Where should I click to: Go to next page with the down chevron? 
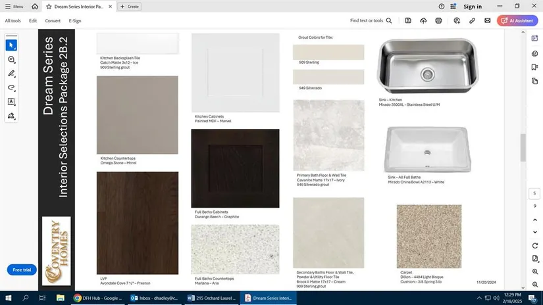coord(534,231)
